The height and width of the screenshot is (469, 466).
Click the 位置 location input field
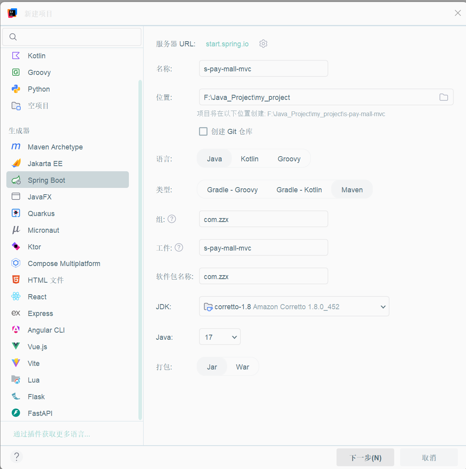(x=326, y=97)
